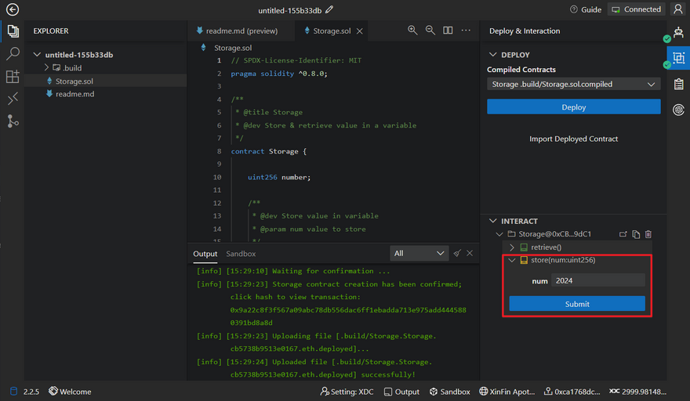The image size is (690, 401).
Task: Expand the .build folder
Action: 46,67
